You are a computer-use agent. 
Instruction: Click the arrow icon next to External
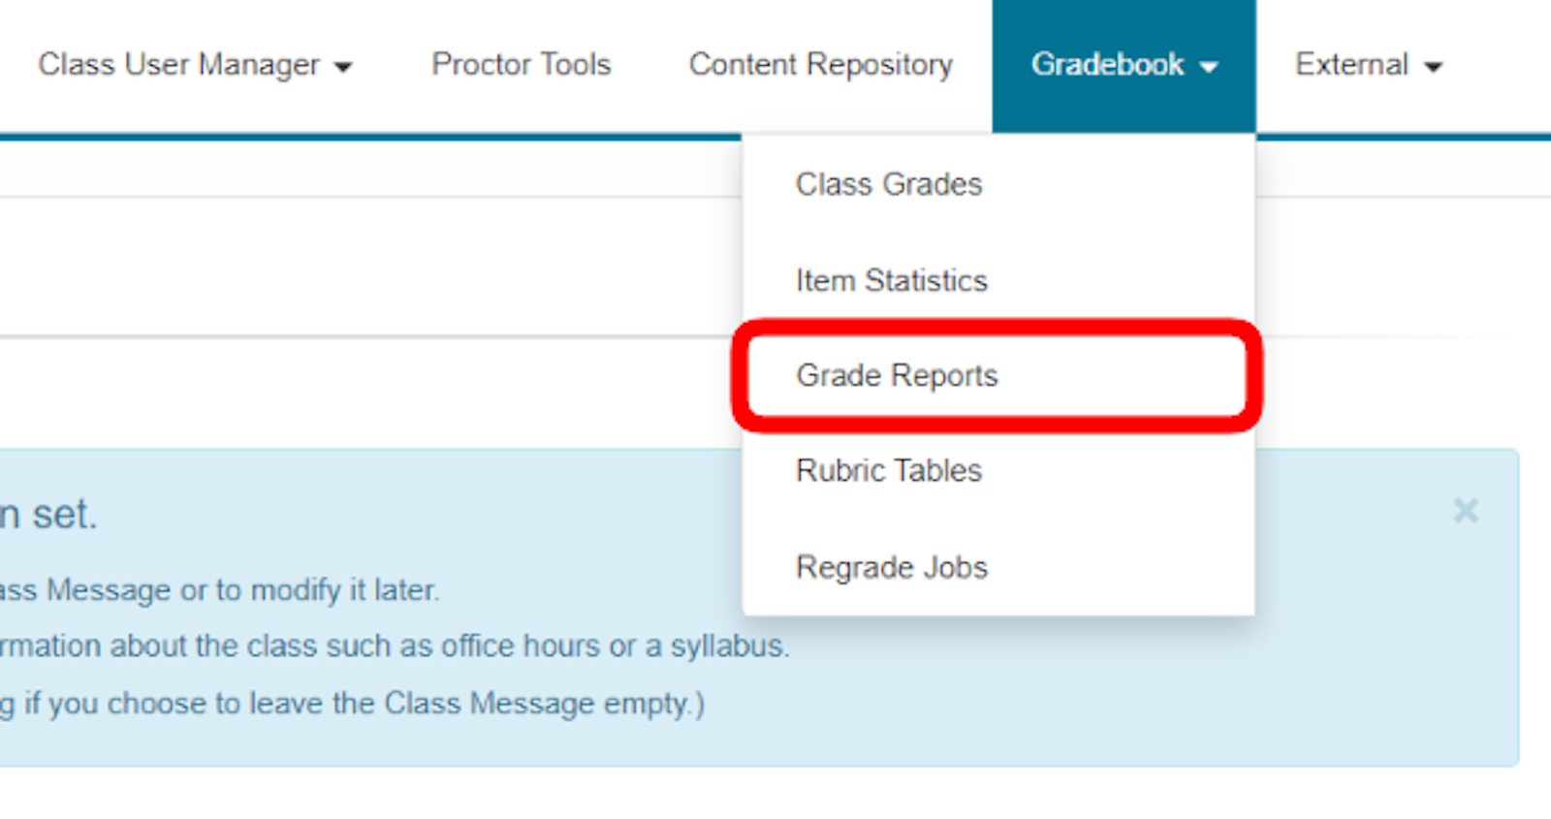(1433, 67)
